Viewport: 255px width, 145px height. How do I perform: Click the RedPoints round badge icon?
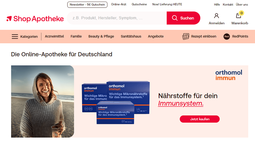227,36
